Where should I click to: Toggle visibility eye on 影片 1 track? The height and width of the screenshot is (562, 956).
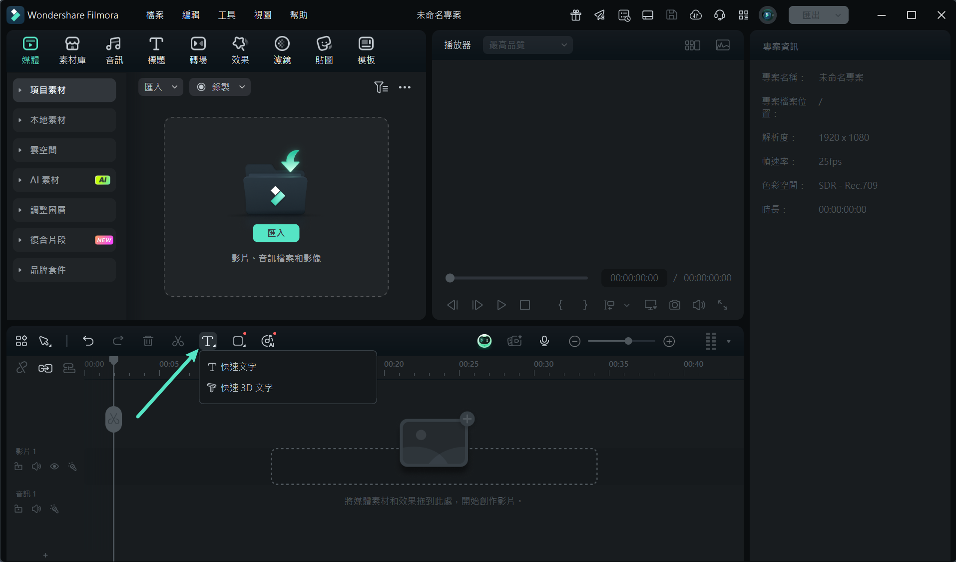tap(54, 467)
